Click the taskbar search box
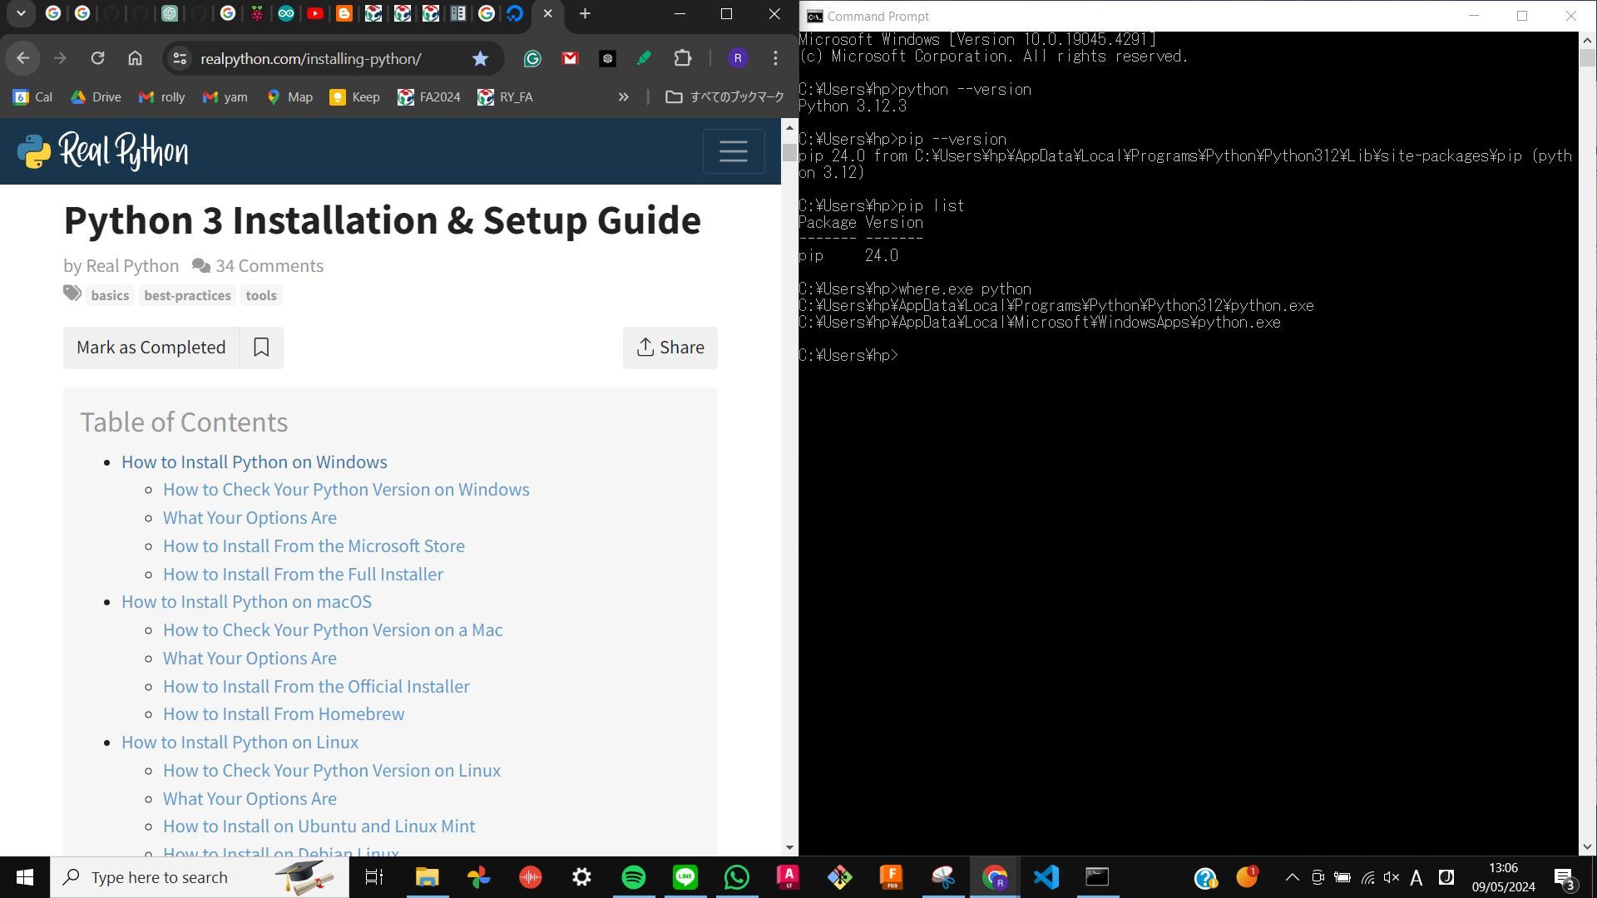Image resolution: width=1597 pixels, height=898 pixels. pyautogui.click(x=200, y=877)
